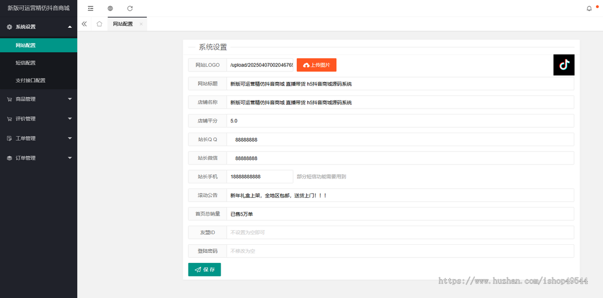
Task: Click the double-left tabs scroll arrow
Action: [x=84, y=24]
